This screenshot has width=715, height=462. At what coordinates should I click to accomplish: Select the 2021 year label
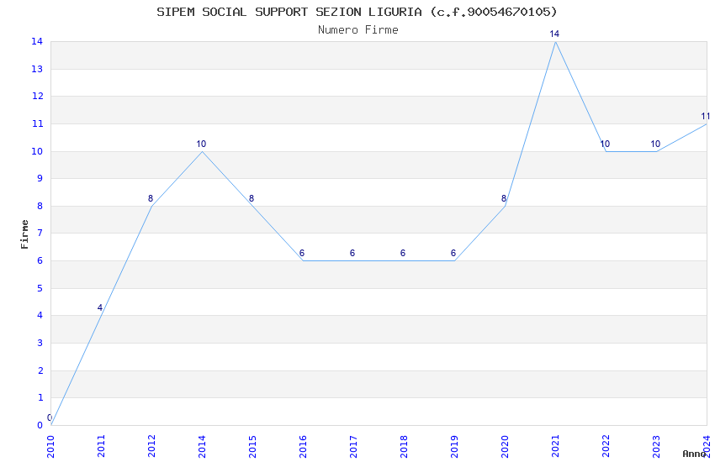point(555,446)
